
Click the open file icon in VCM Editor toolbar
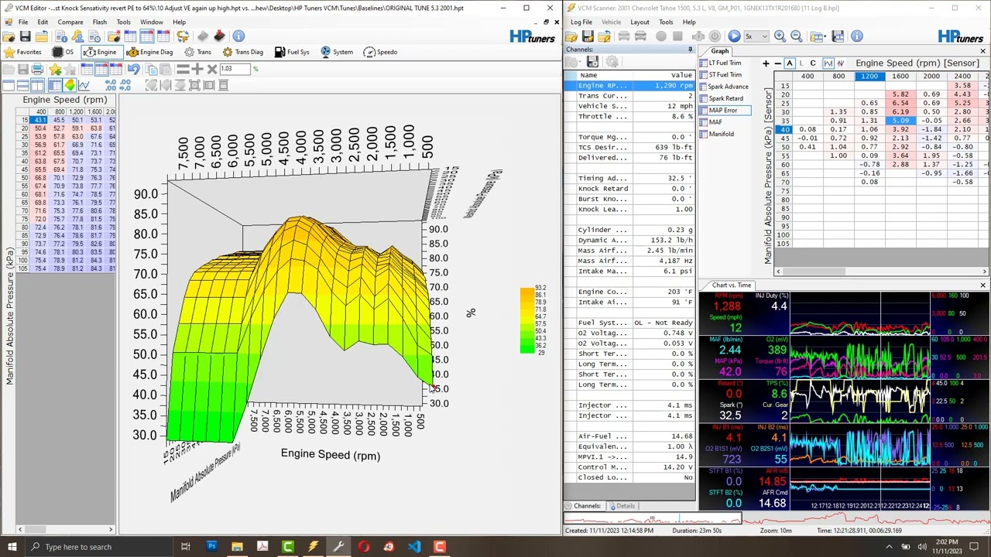point(9,36)
